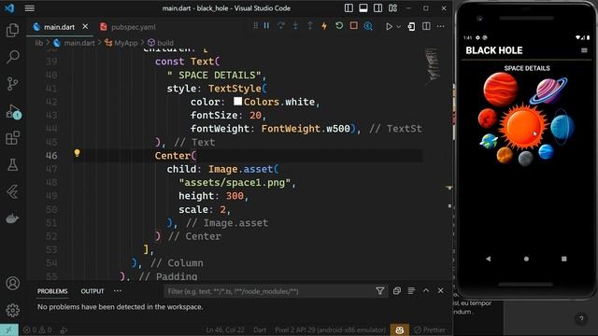Open the Docker whale view
This screenshot has height=336, width=598.
[12, 218]
